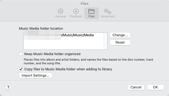The width and height of the screenshot is (169, 96).
Task: Enable Keep Music Media folder organized
Action: 21,54
